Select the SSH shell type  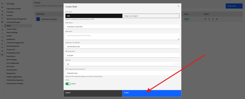(94, 16)
